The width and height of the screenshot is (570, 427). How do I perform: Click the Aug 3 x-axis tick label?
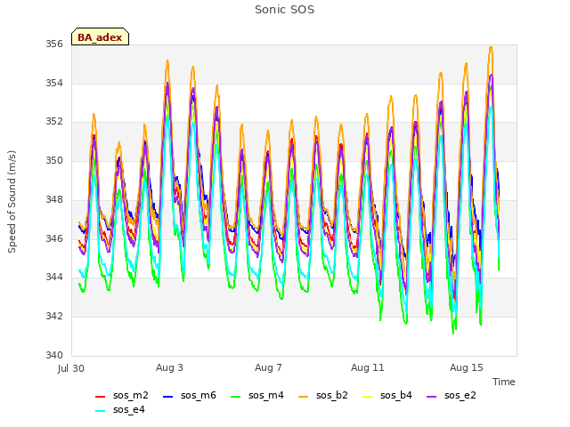pyautogui.click(x=169, y=367)
